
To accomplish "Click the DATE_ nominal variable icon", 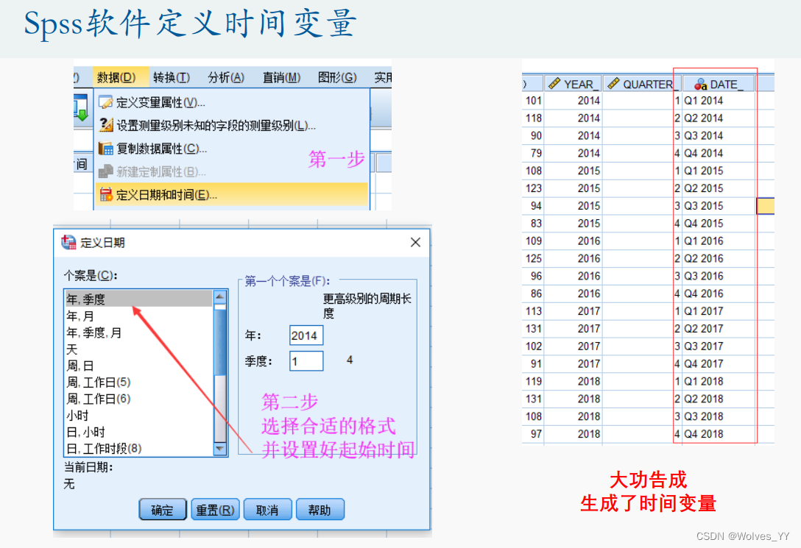I will [x=700, y=84].
